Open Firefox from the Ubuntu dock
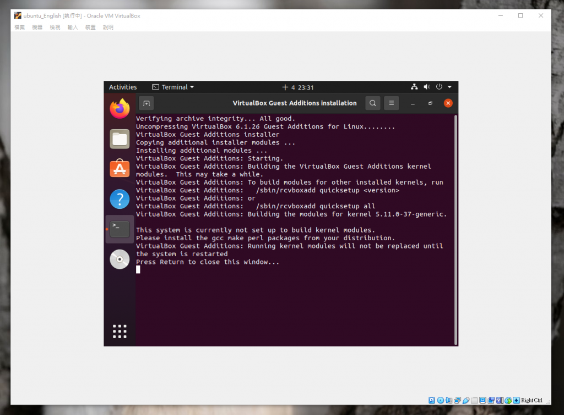Image resolution: width=564 pixels, height=415 pixels. tap(120, 108)
